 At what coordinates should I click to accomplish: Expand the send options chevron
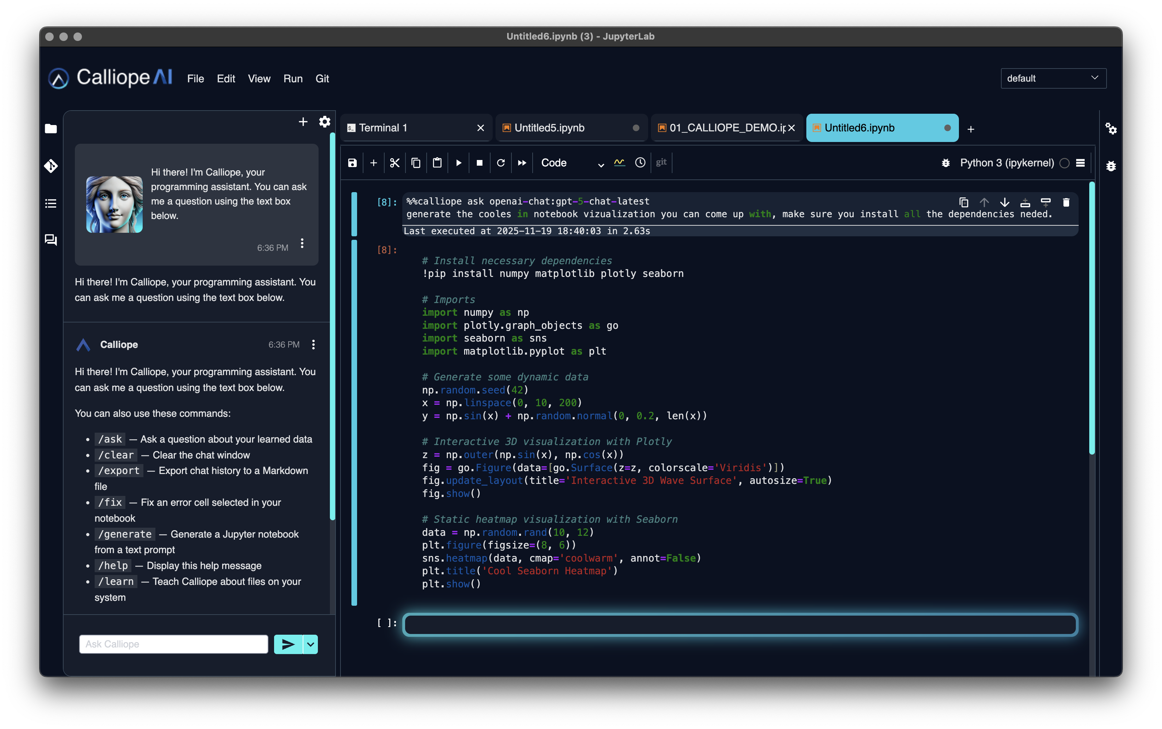(310, 644)
